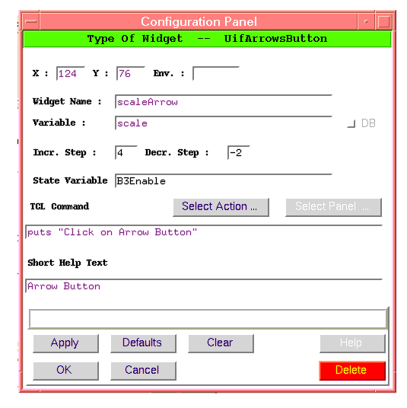Open the window menu button in title bar
Viewport: 407px width, 408px height.
click(x=31, y=21)
